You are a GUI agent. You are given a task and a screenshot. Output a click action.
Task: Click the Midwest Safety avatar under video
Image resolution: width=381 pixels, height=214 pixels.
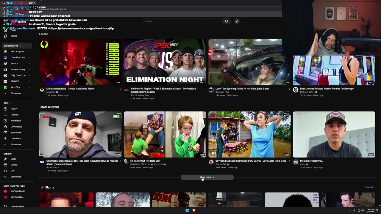pos(296,90)
